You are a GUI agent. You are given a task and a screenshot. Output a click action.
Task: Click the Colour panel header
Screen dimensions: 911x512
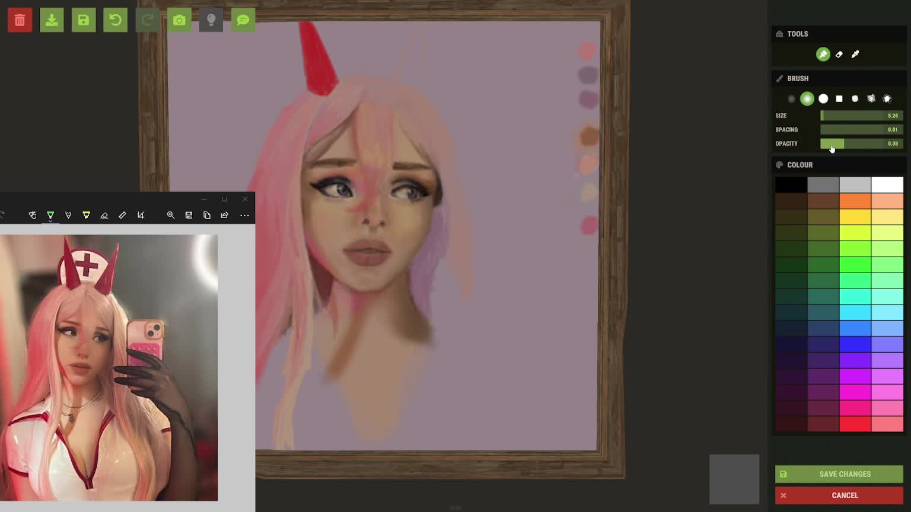[x=839, y=165]
